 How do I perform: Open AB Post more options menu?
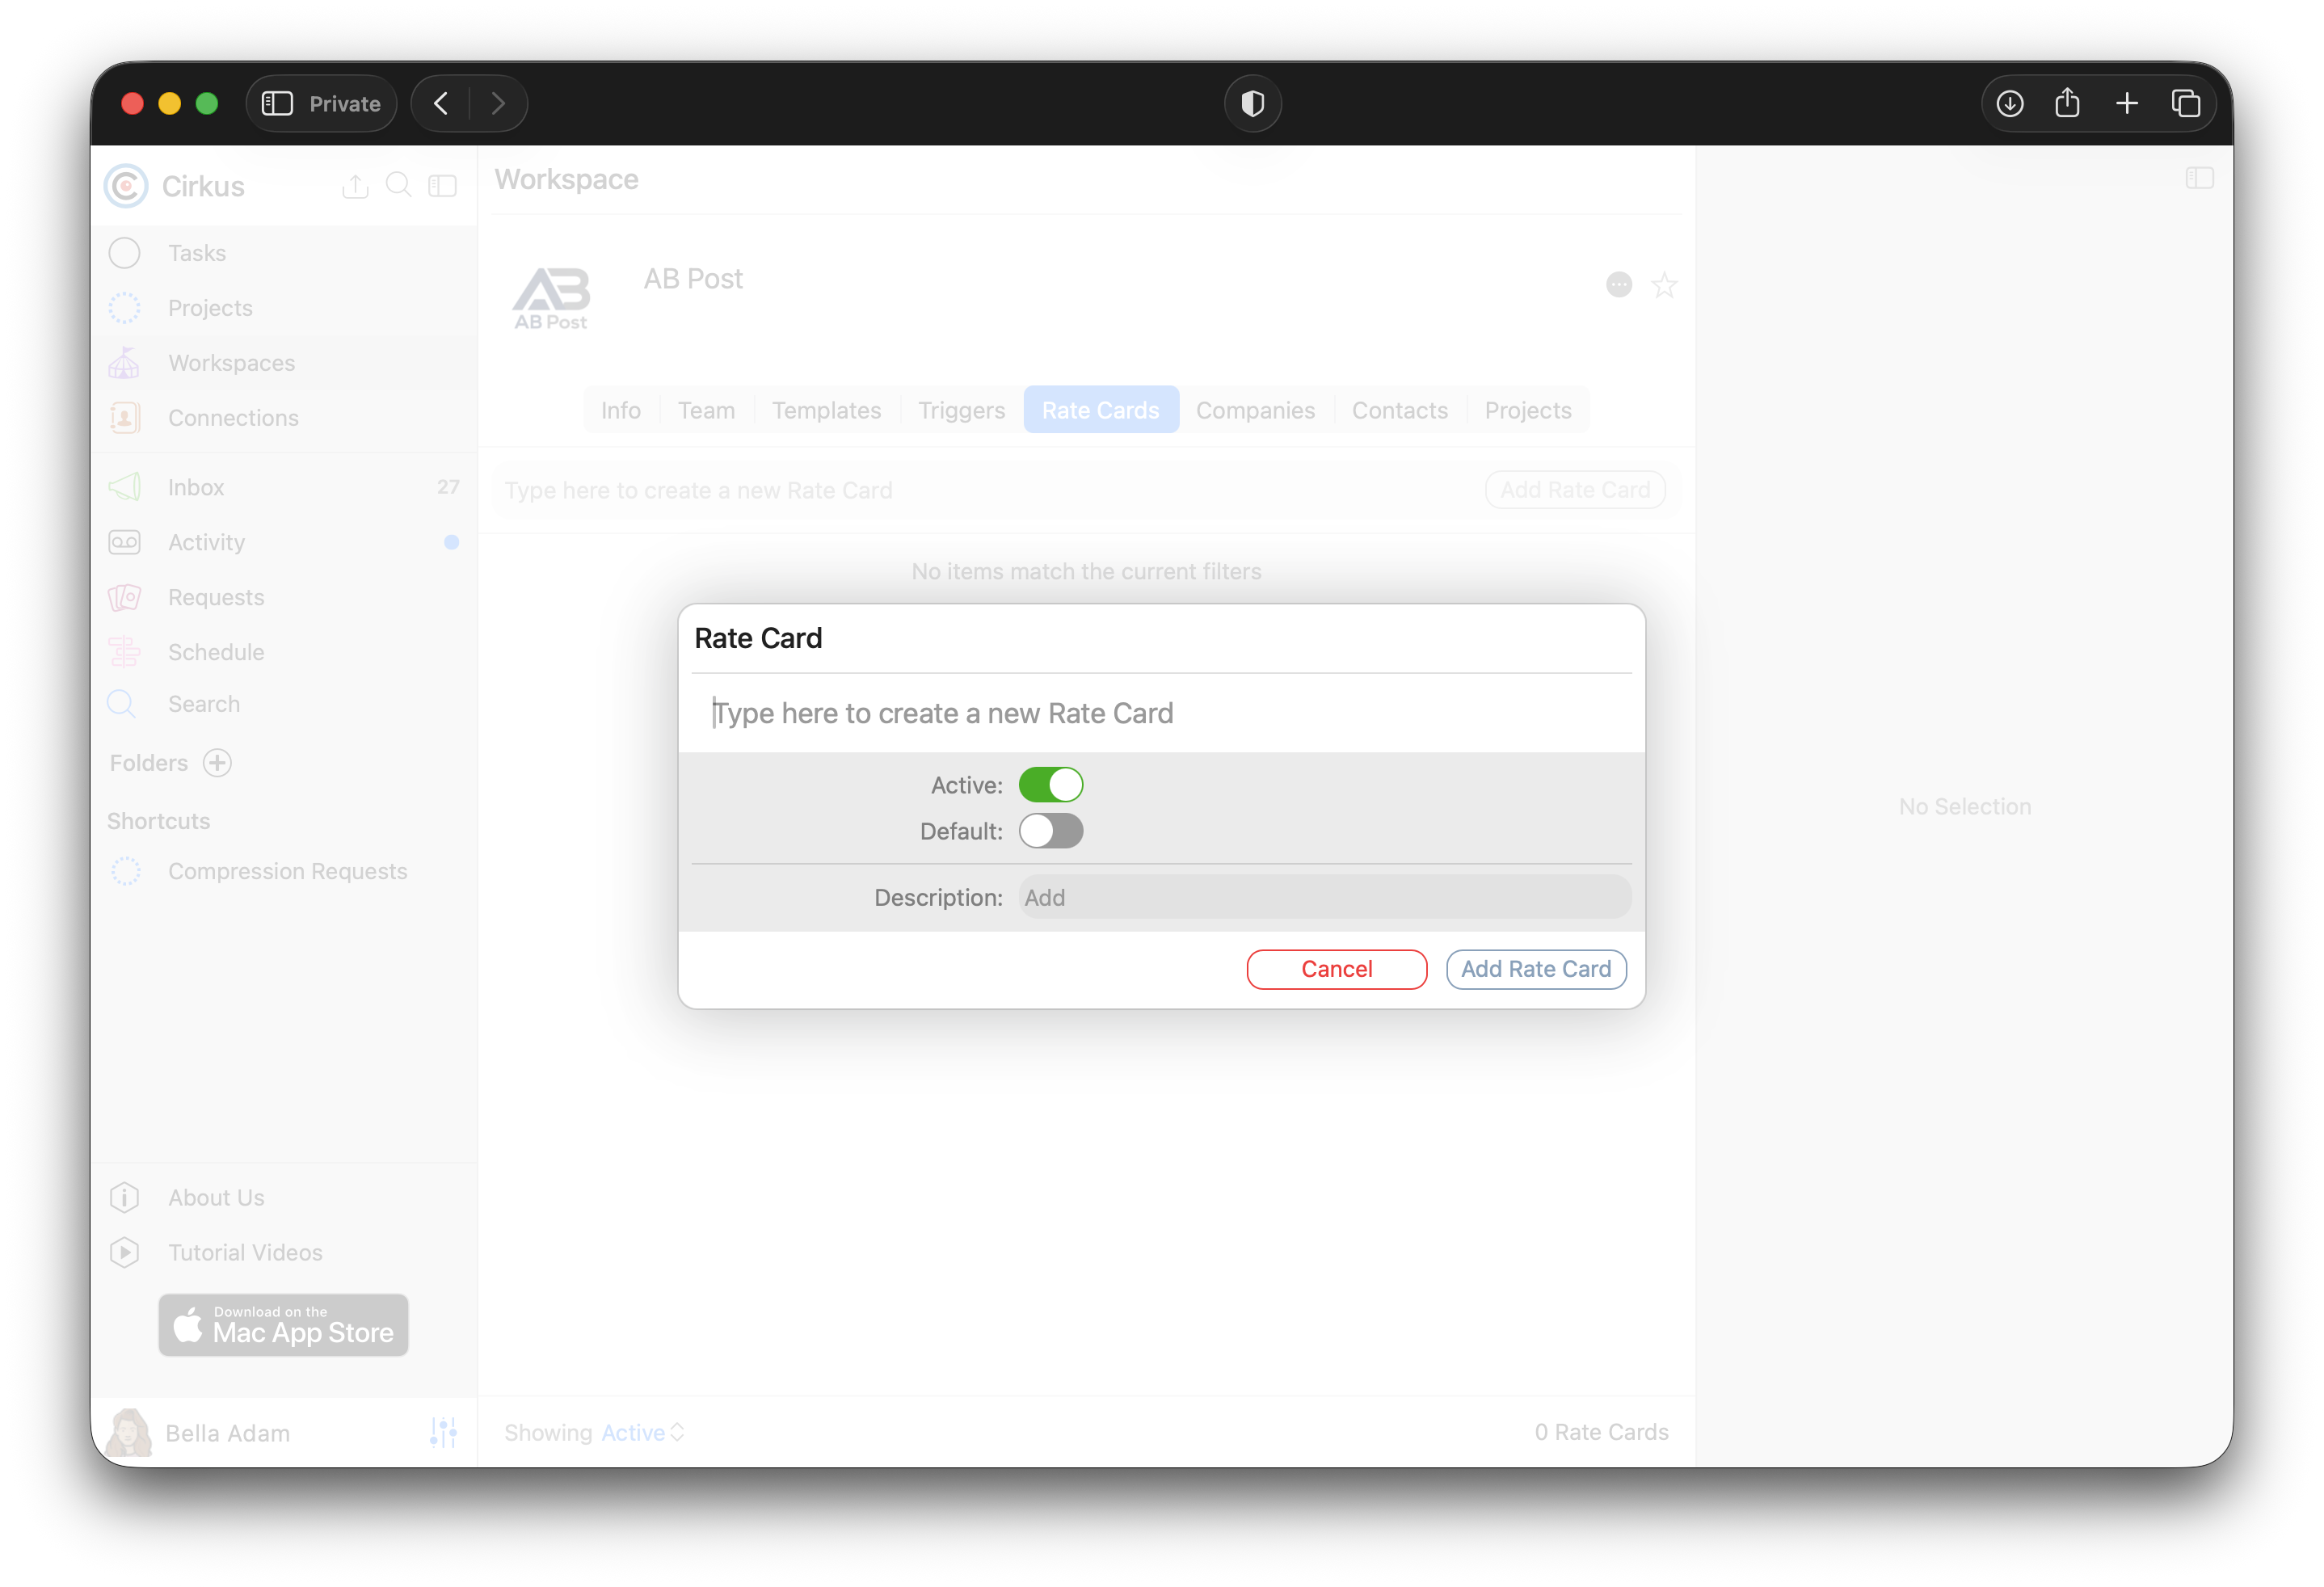(1619, 285)
